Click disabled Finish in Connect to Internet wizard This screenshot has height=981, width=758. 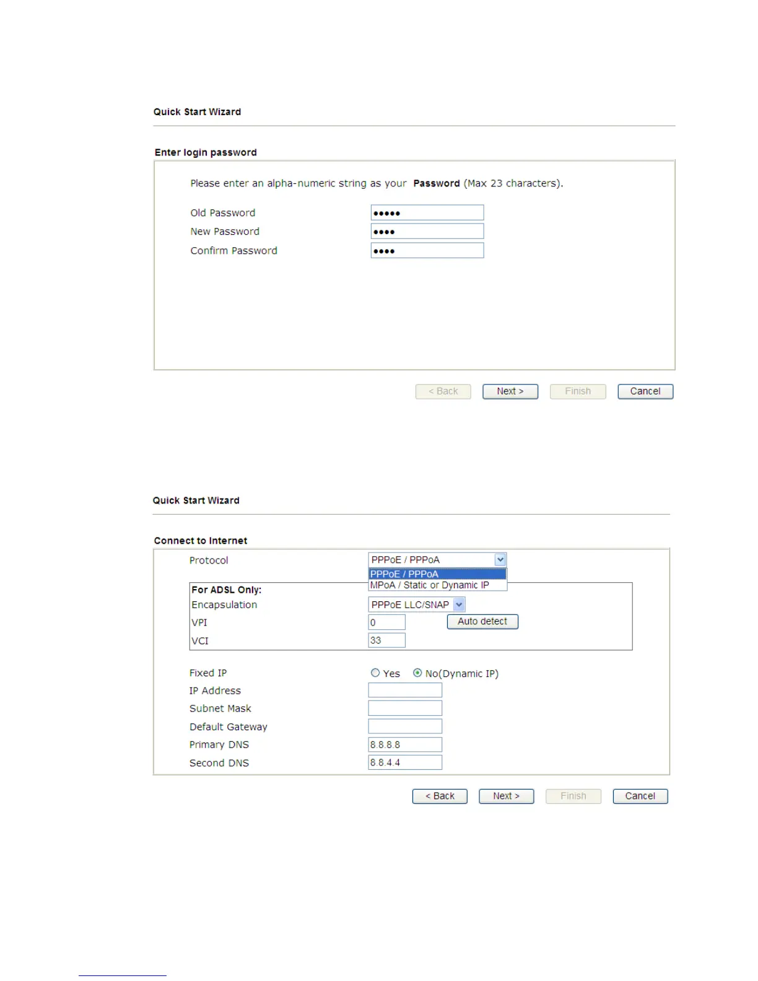point(573,796)
